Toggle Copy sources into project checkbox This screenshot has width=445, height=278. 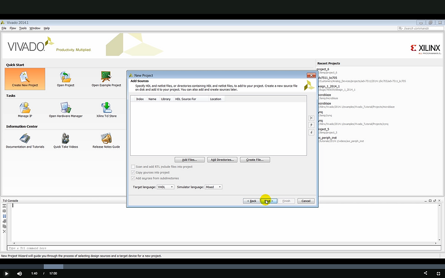point(133,173)
